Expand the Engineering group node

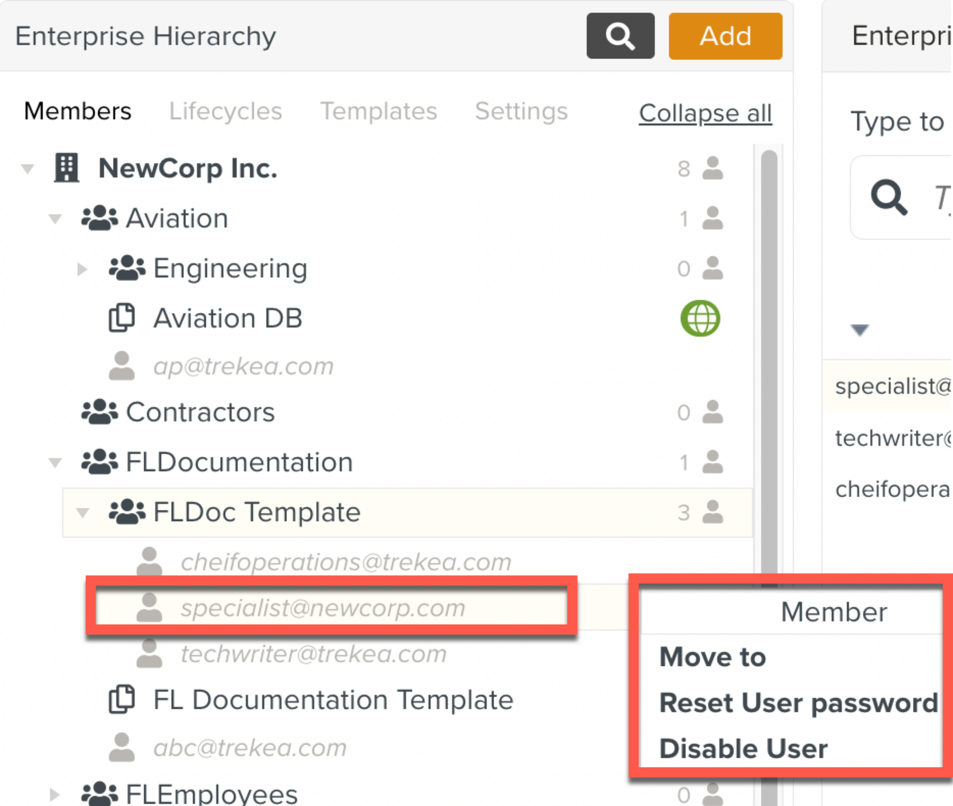pos(82,269)
